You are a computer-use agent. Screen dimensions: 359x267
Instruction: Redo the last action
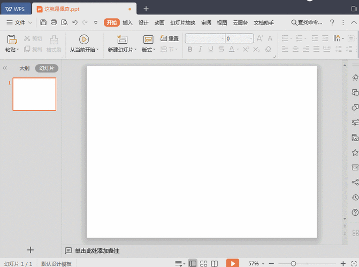(x=85, y=22)
